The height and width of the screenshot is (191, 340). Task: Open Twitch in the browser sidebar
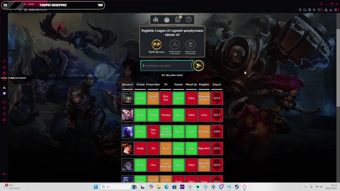click(x=4, y=93)
